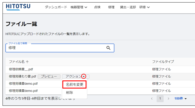Image resolution: width=195 pixels, height=108 pixels.
Task: Open the アクション dropdown button
Action: click(76, 77)
